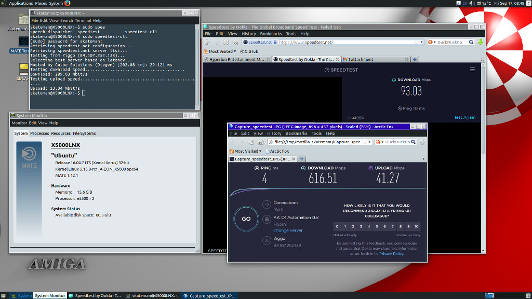Open the GitHub bookmark
Image resolution: width=532 pixels, height=299 pixels.
[249, 51]
